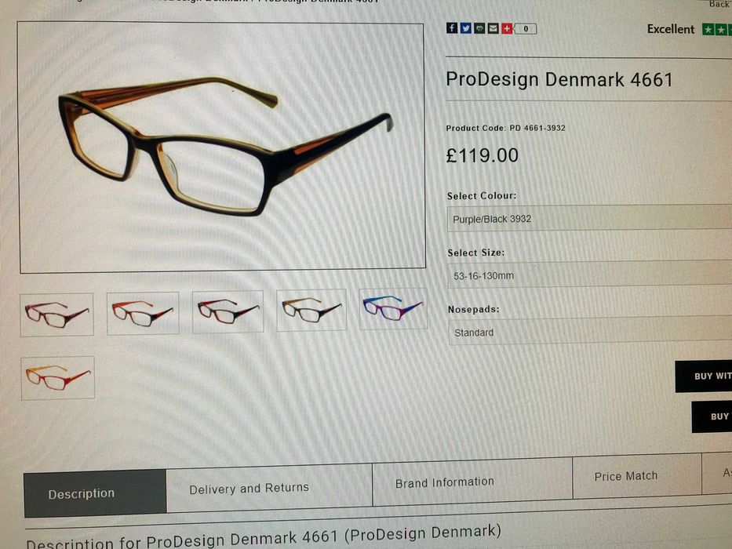Open the Select Size dropdown
Viewport: 732px width, 549px height.
tap(590, 274)
